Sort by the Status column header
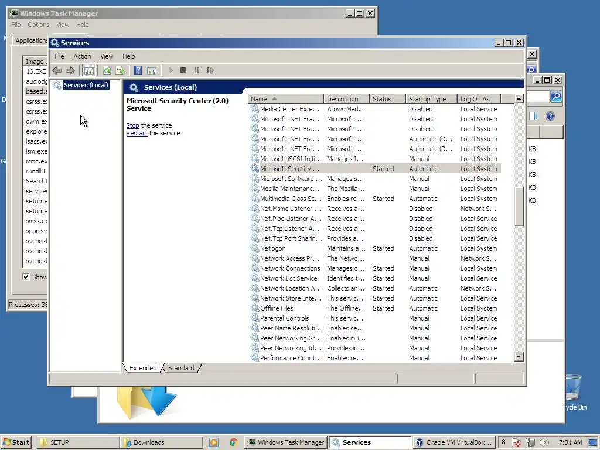 tap(387, 98)
